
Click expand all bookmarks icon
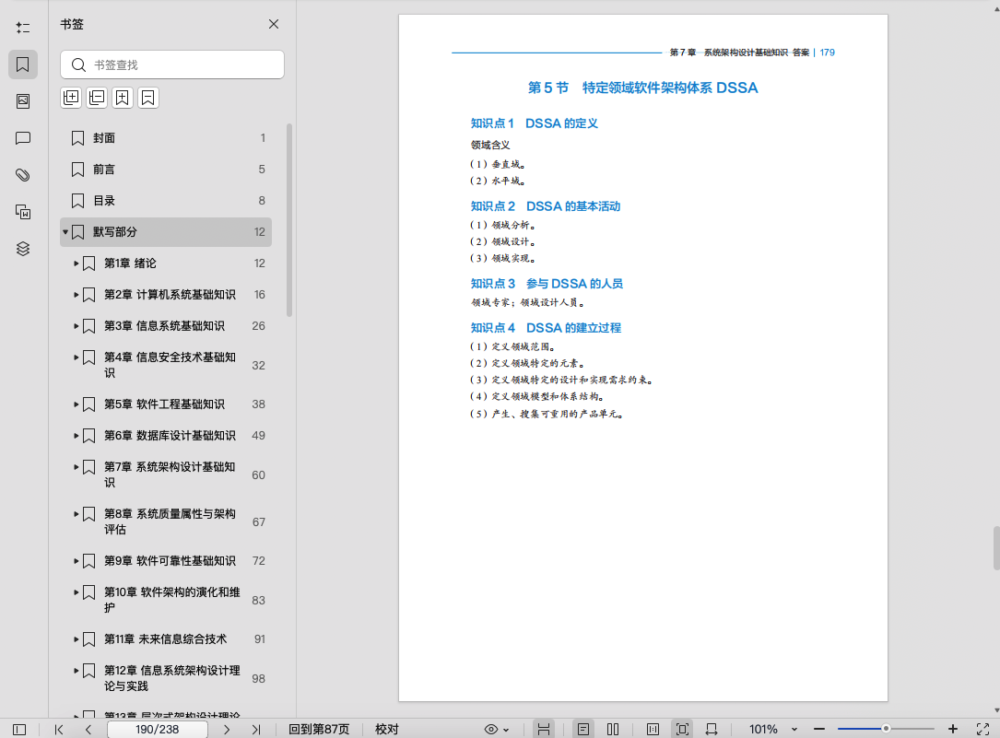pos(71,98)
